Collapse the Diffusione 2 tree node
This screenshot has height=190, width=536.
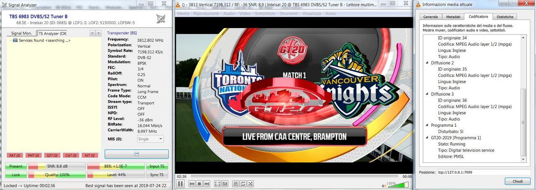pyautogui.click(x=427, y=63)
